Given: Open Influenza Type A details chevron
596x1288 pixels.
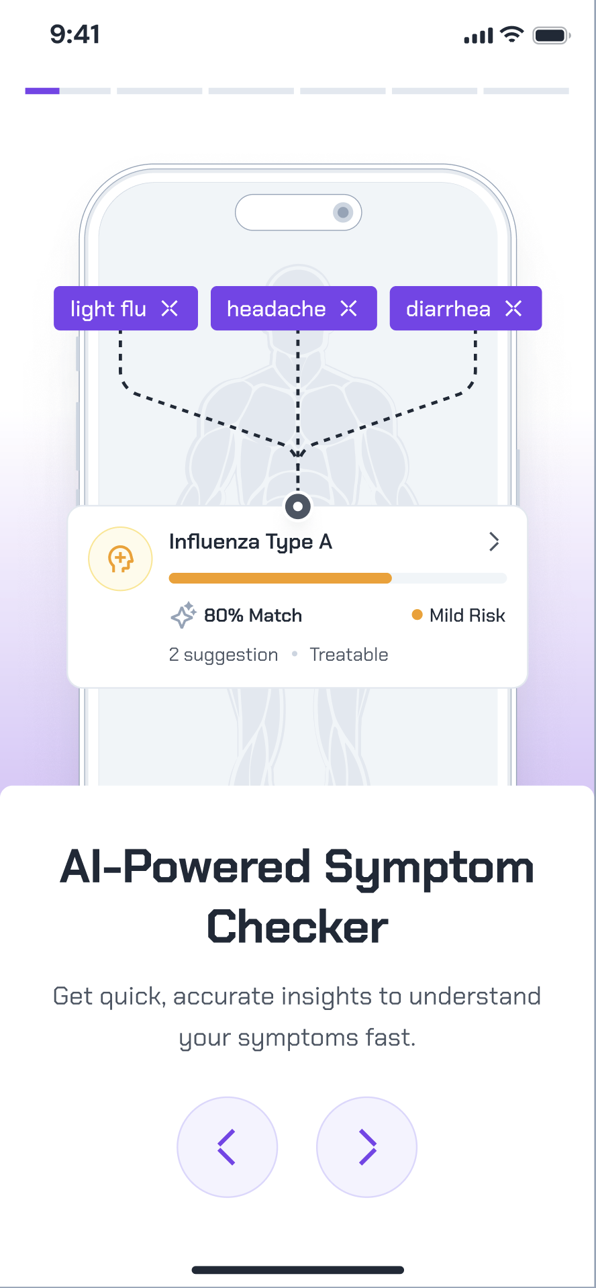Looking at the screenshot, I should [494, 541].
